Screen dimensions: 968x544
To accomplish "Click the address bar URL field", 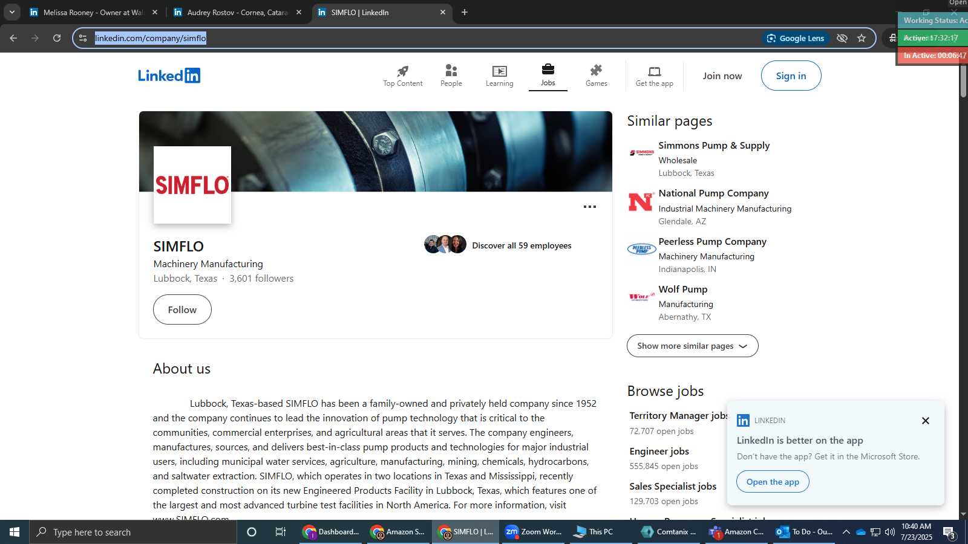I will pos(423,38).
